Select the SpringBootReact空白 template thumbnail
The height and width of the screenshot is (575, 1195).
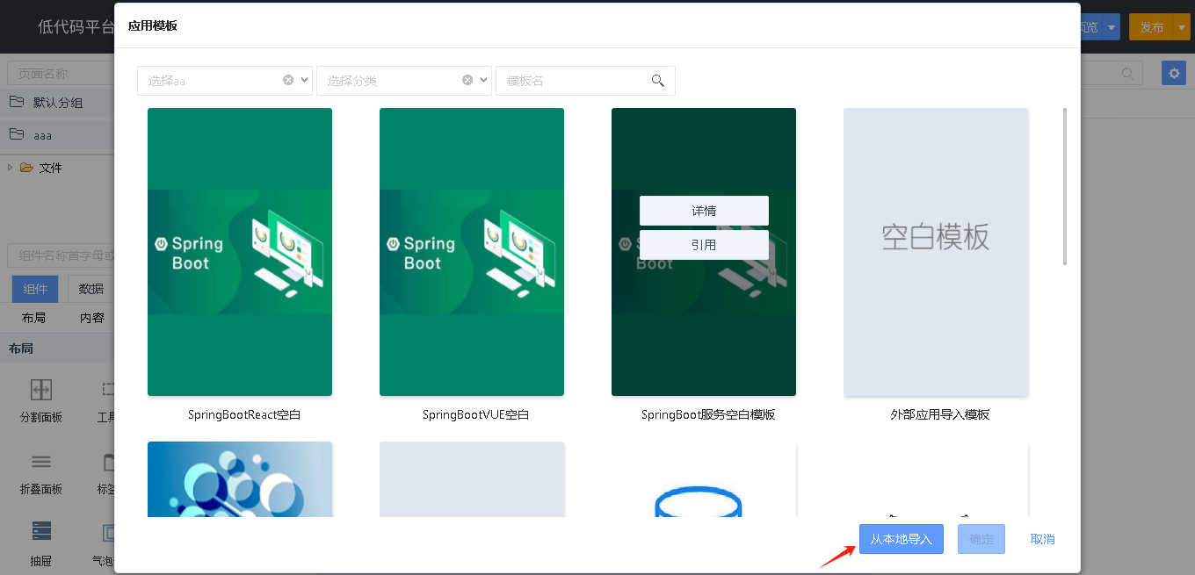[240, 252]
